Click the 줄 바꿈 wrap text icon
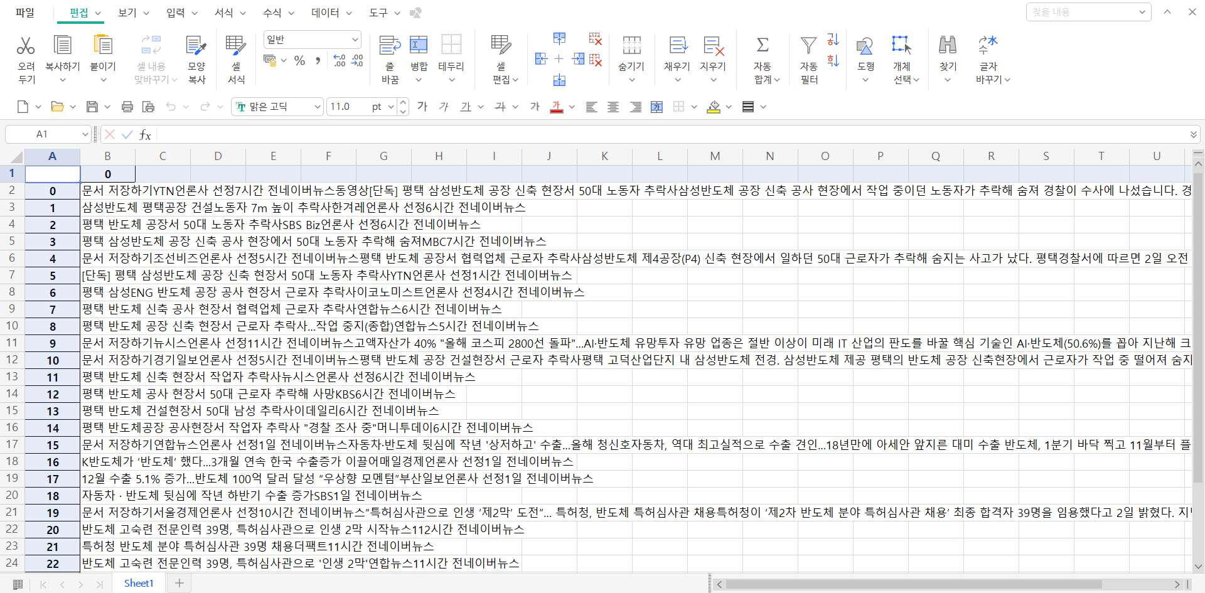 [x=390, y=45]
